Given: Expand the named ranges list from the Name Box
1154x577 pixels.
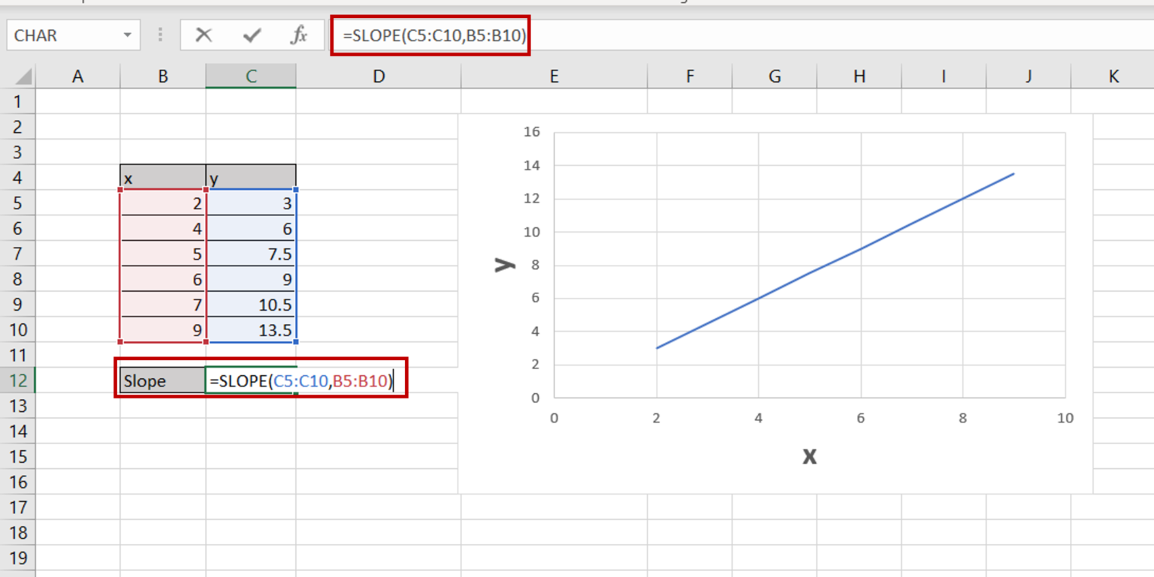Looking at the screenshot, I should coord(127,35).
